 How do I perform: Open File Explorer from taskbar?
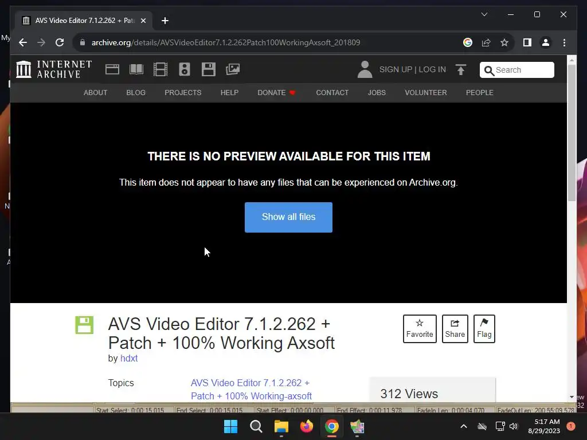pyautogui.click(x=281, y=426)
